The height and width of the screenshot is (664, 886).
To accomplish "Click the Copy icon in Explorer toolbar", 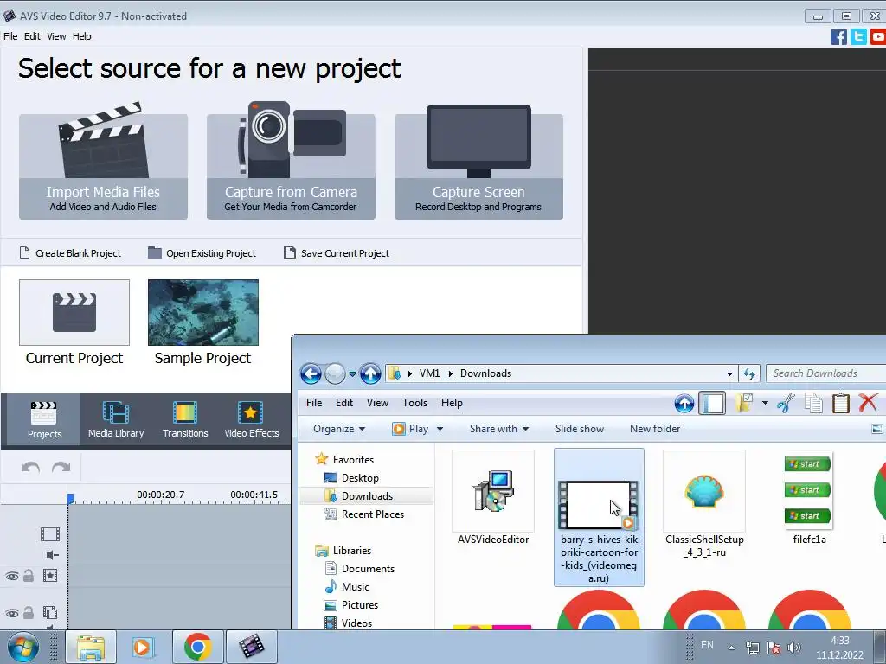I will (x=813, y=403).
